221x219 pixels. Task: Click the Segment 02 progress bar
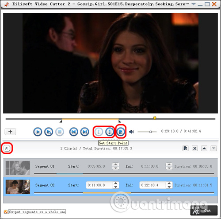tap(124, 192)
